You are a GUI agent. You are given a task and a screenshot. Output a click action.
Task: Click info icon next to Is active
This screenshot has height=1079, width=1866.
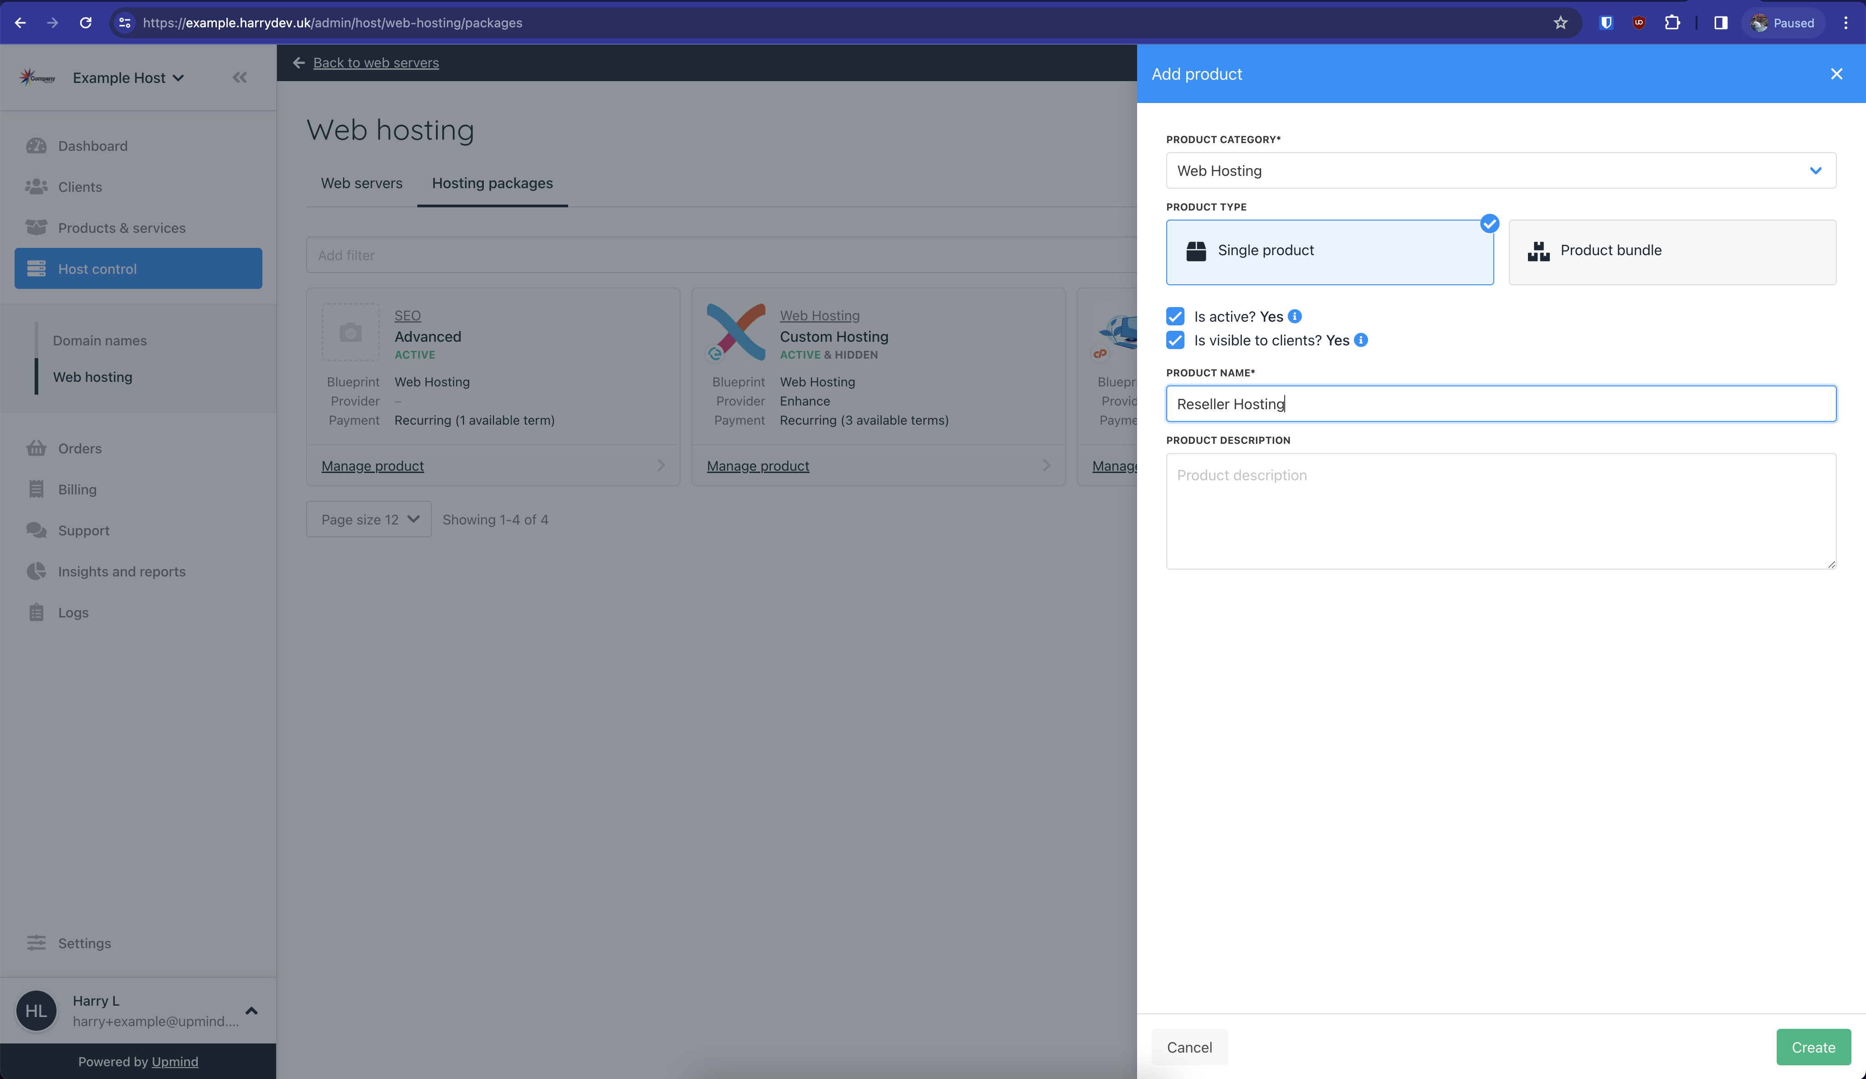(x=1294, y=316)
